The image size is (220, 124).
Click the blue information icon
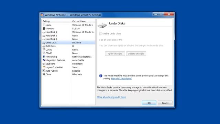click(101, 76)
